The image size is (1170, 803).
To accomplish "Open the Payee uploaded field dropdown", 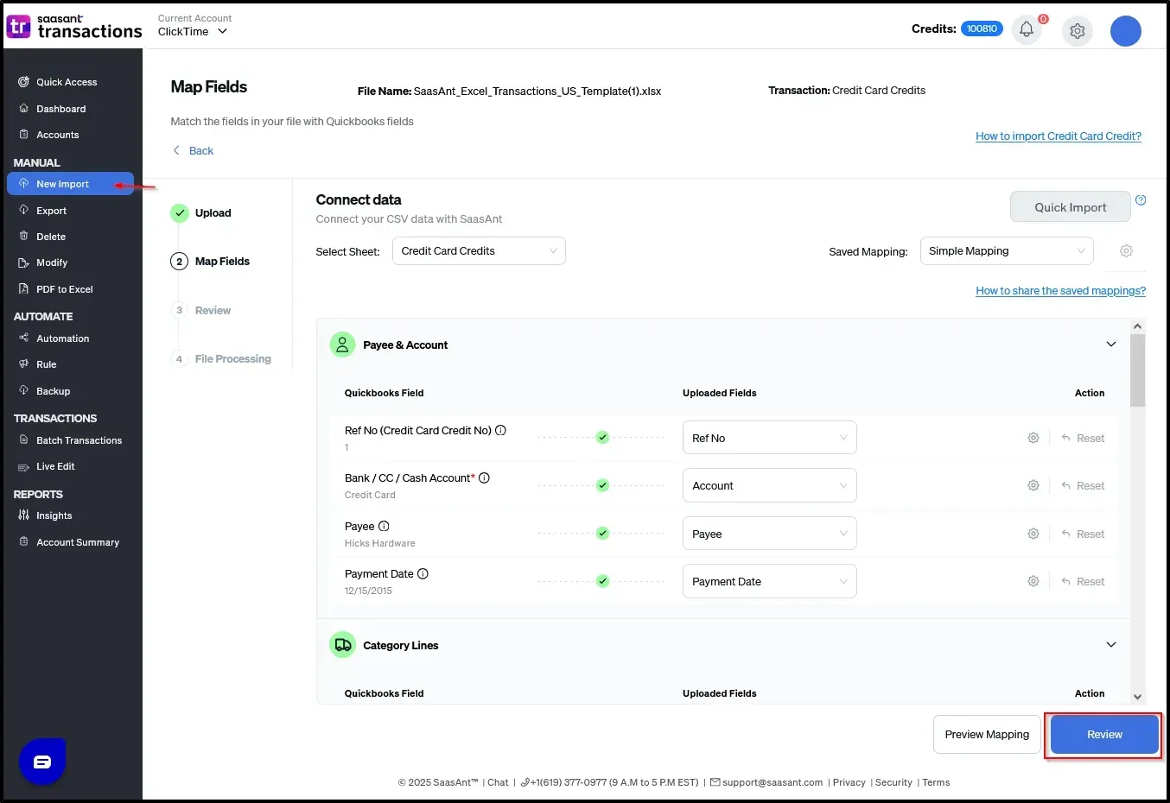I will click(x=769, y=534).
